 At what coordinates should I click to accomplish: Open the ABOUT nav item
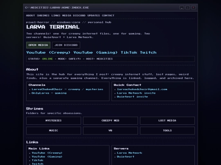click(30, 15)
